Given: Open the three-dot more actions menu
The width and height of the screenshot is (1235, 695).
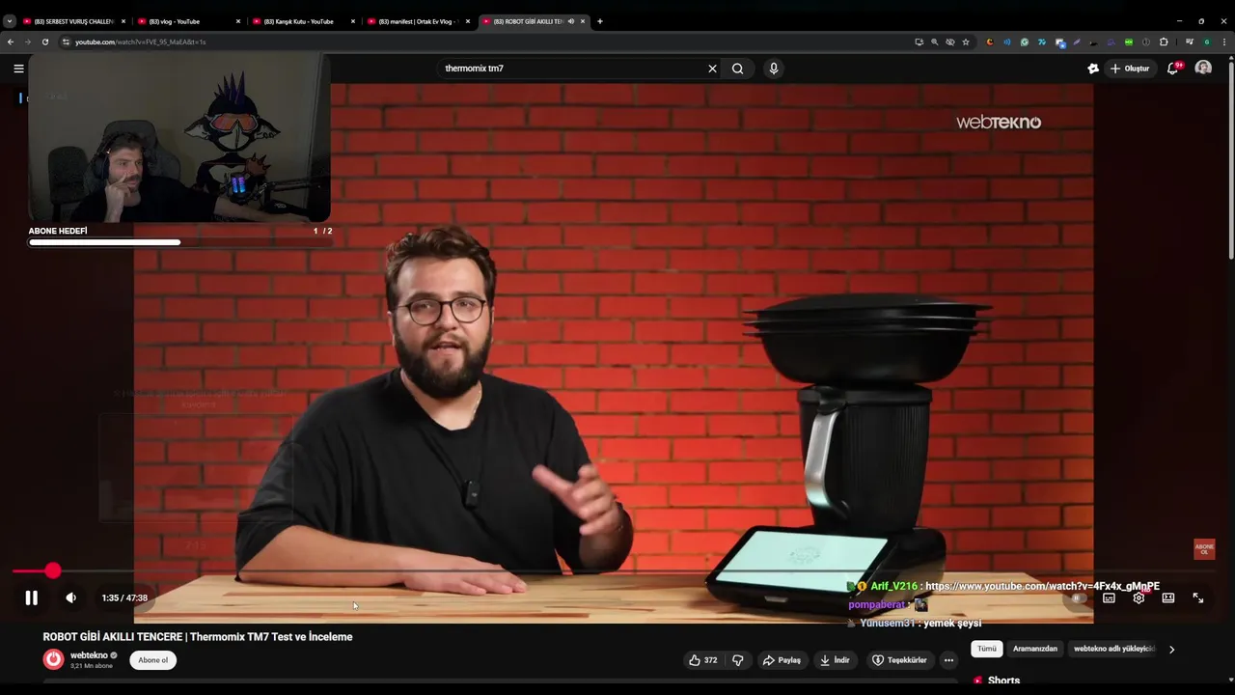Looking at the screenshot, I should click(x=948, y=660).
